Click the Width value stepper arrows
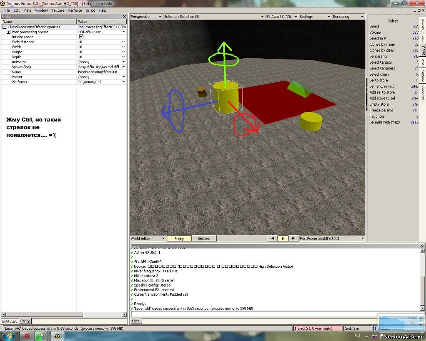Viewport: 426px width, 341px height. [123, 47]
